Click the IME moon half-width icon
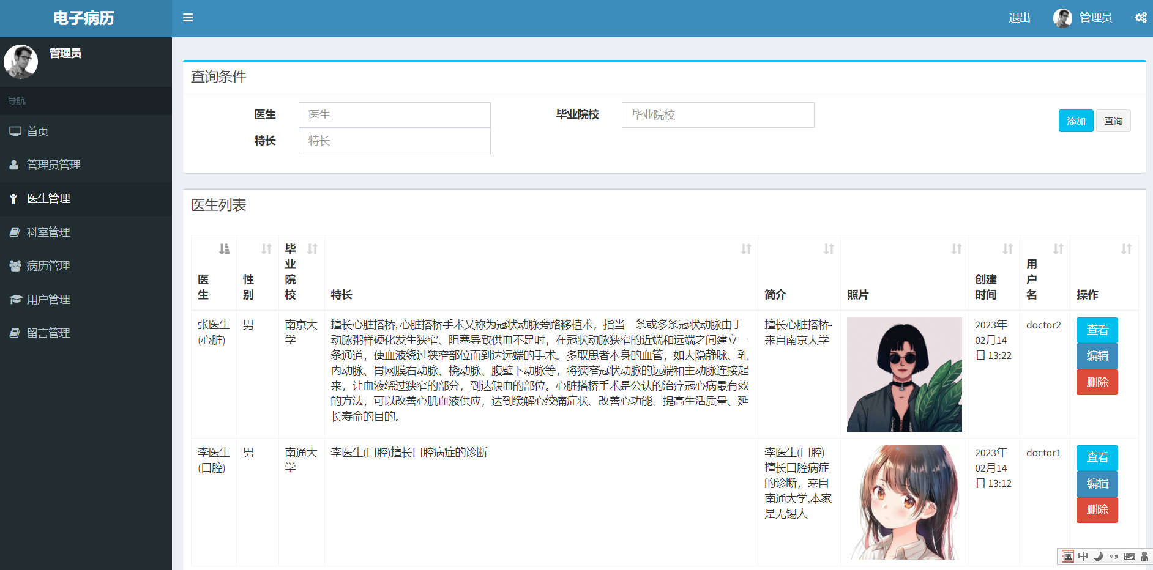 1099,557
